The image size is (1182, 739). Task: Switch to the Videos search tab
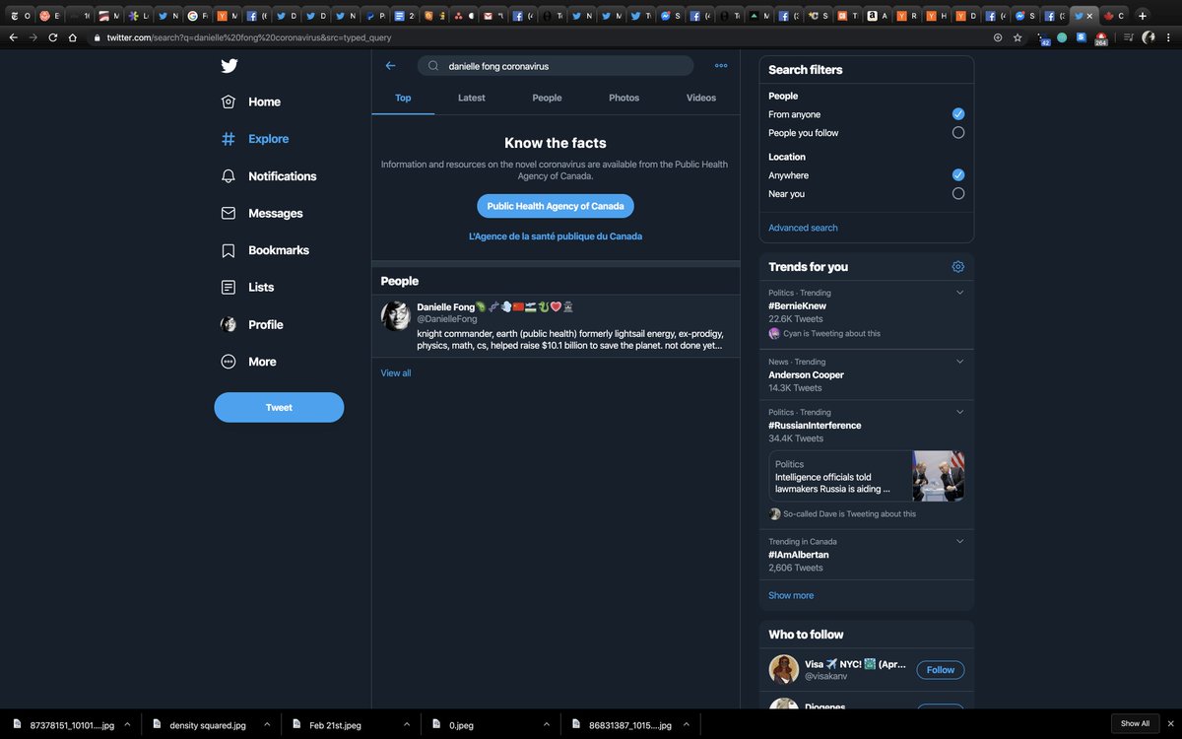click(x=701, y=98)
